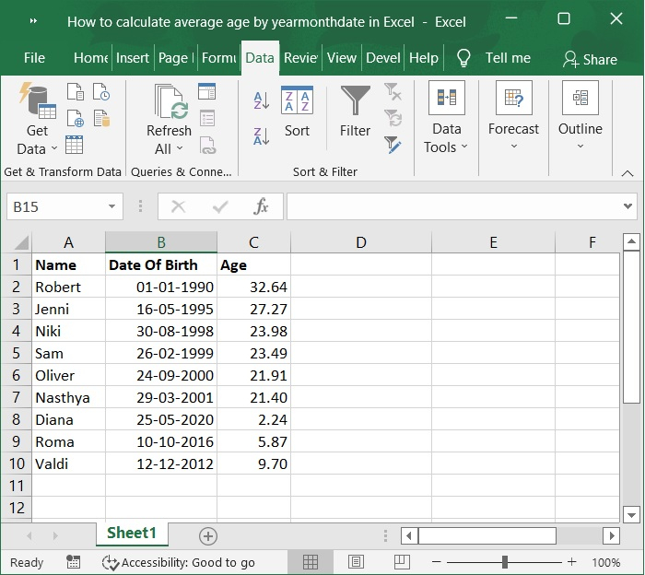Expand the Name Box dropdown
Screen dimensions: 645x575
point(112,206)
